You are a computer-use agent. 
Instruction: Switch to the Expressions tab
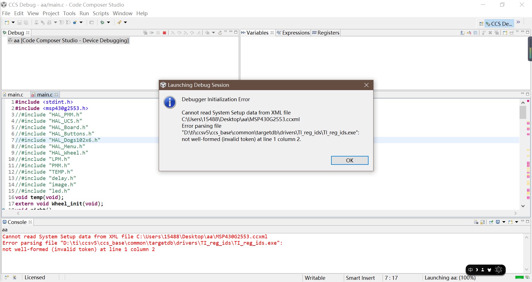pyautogui.click(x=293, y=33)
